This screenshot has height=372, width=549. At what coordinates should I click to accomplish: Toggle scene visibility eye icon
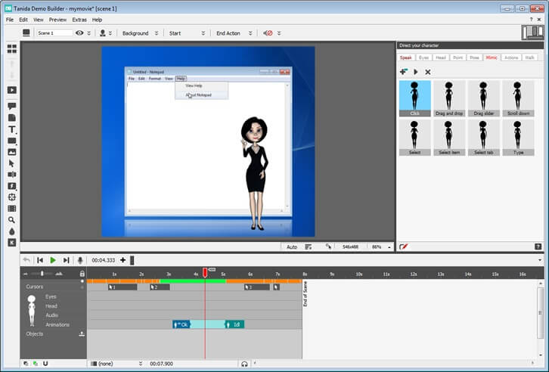79,33
